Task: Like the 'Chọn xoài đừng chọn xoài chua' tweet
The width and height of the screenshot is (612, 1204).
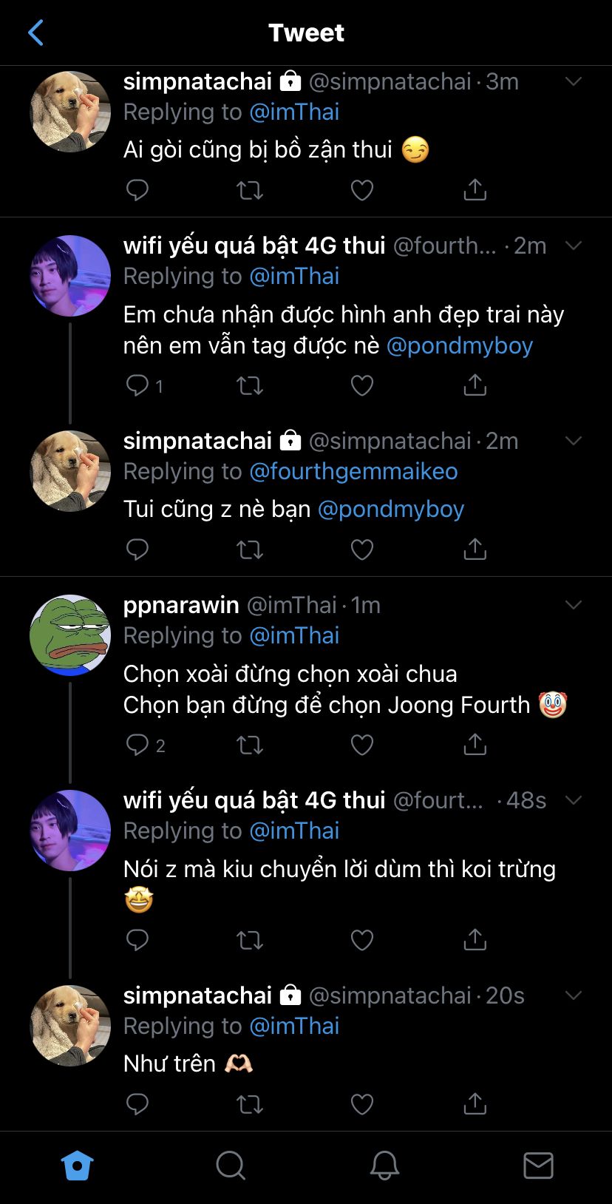Action: click(361, 745)
